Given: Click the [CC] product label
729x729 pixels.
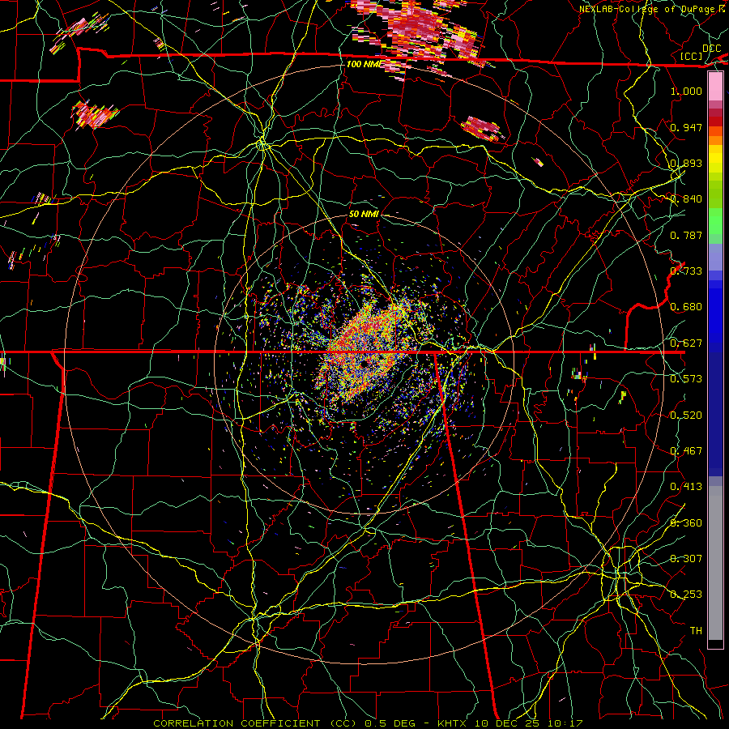Looking at the screenshot, I should pos(692,56).
